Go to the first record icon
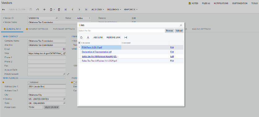This screenshot has width=259, height=117. point(66,10)
